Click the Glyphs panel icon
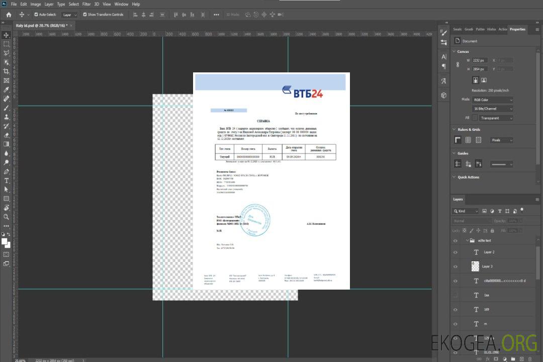The width and height of the screenshot is (543, 362). click(x=444, y=80)
